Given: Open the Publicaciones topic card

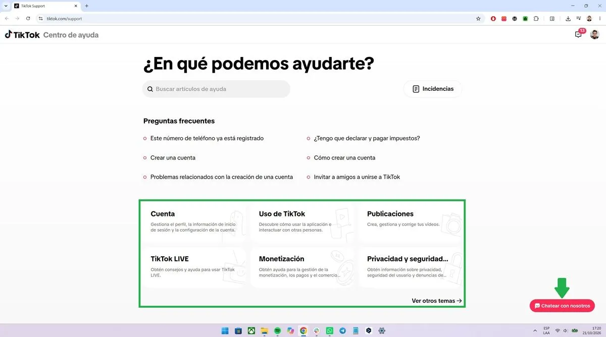Looking at the screenshot, I should pyautogui.click(x=411, y=222).
